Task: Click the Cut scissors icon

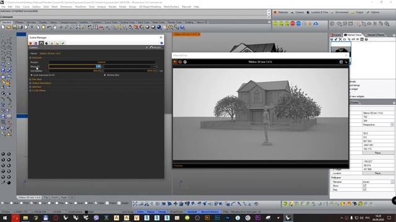Action: point(32,27)
